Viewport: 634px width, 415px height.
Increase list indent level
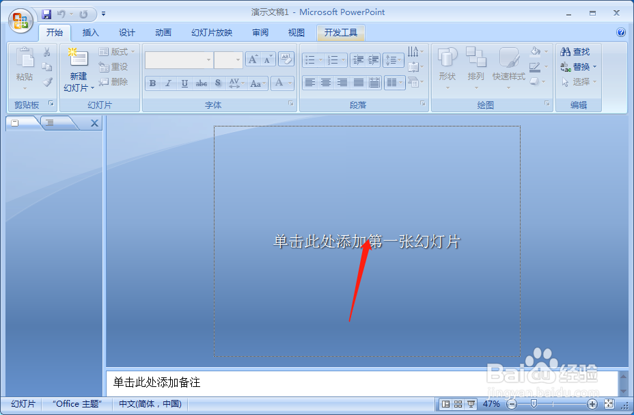tap(373, 60)
